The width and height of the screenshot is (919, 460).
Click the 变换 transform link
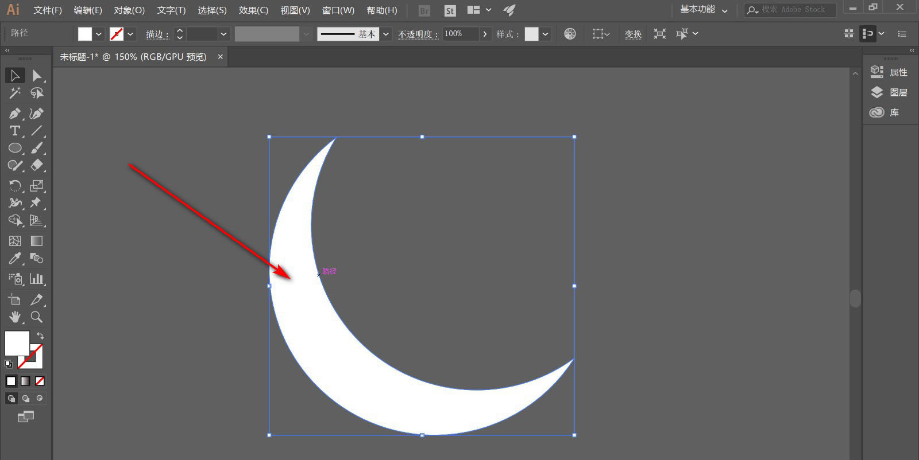pos(633,34)
